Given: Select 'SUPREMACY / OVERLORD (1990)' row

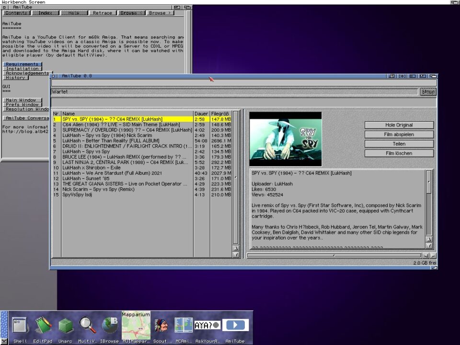Looking at the screenshot, I should point(142,130).
